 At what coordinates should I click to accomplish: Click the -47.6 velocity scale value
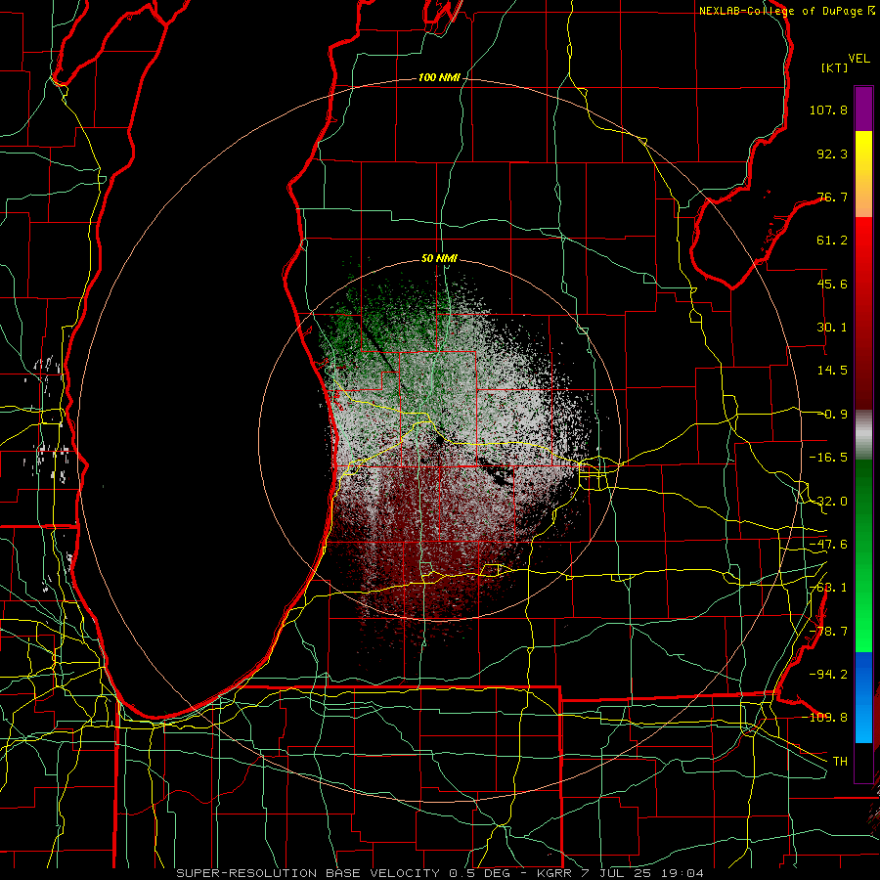click(828, 545)
